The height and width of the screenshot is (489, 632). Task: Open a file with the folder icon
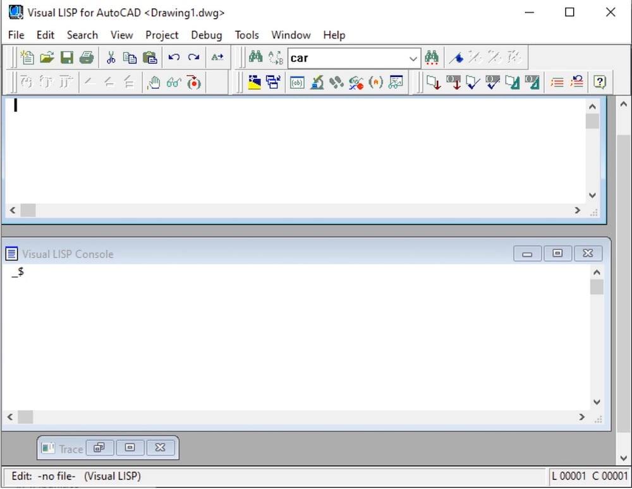[47, 58]
